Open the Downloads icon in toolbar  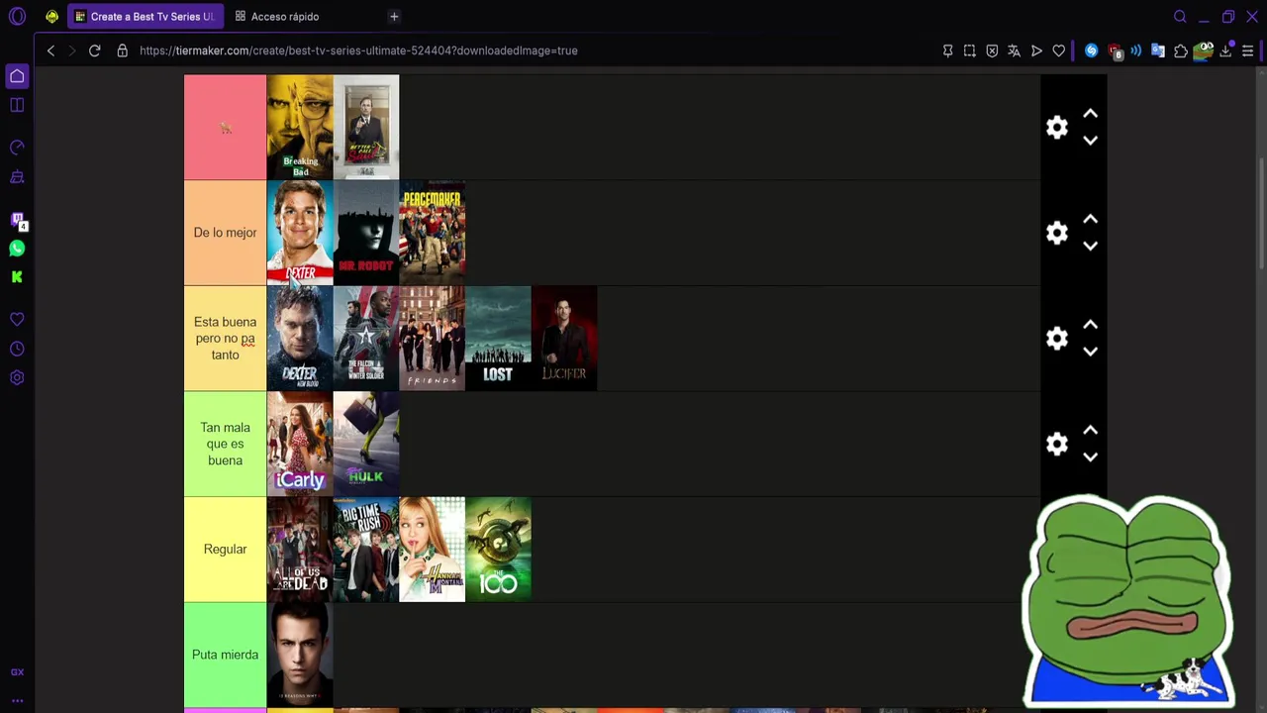click(1225, 51)
